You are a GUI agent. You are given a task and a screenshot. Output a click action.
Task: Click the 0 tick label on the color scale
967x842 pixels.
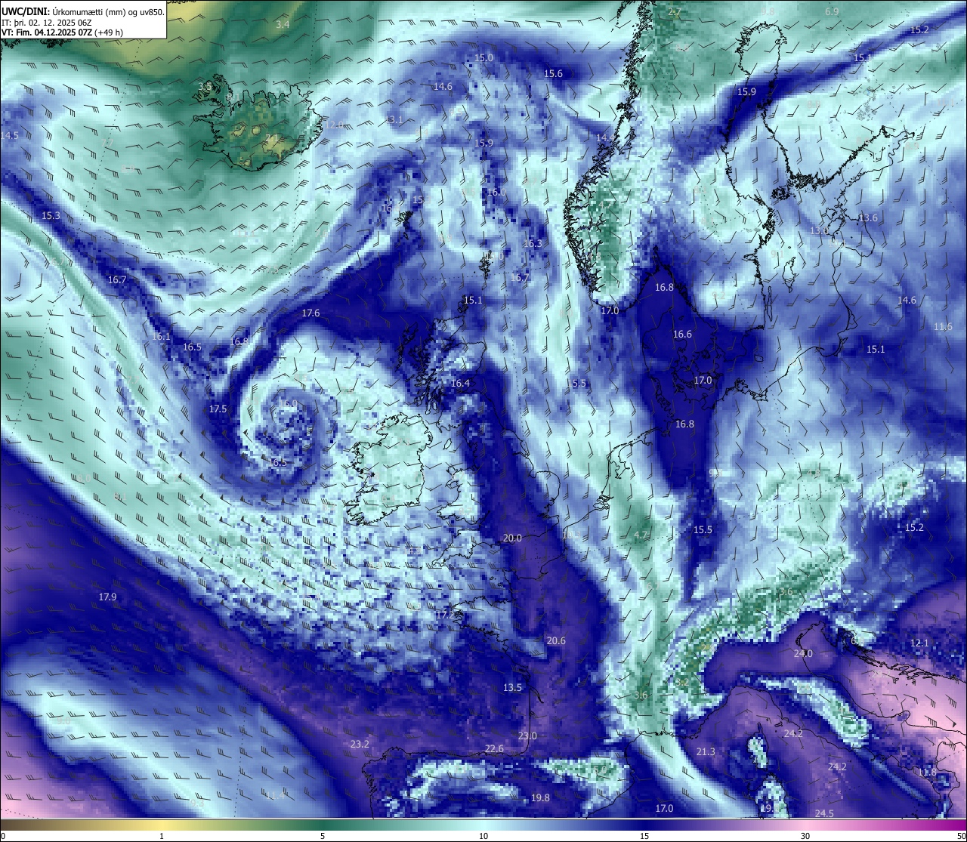(x=3, y=836)
